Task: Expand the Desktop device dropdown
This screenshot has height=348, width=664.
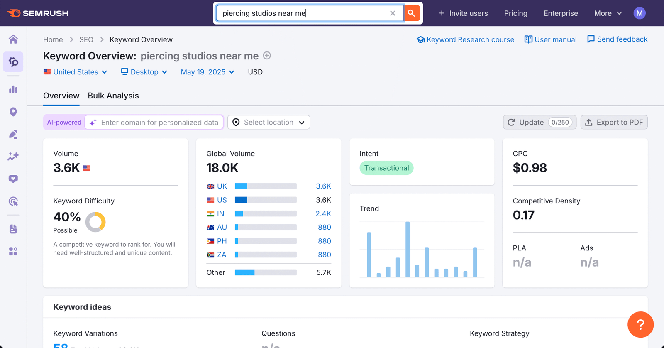Action: (144, 72)
